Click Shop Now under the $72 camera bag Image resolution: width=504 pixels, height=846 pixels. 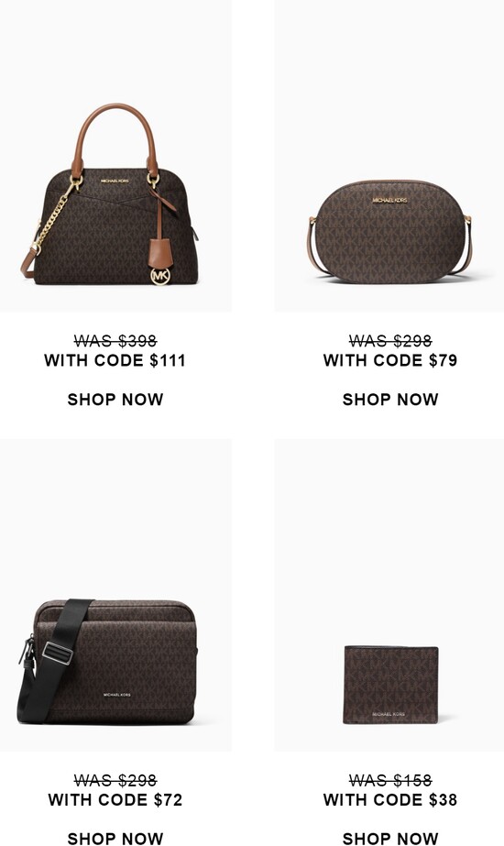[x=115, y=838]
